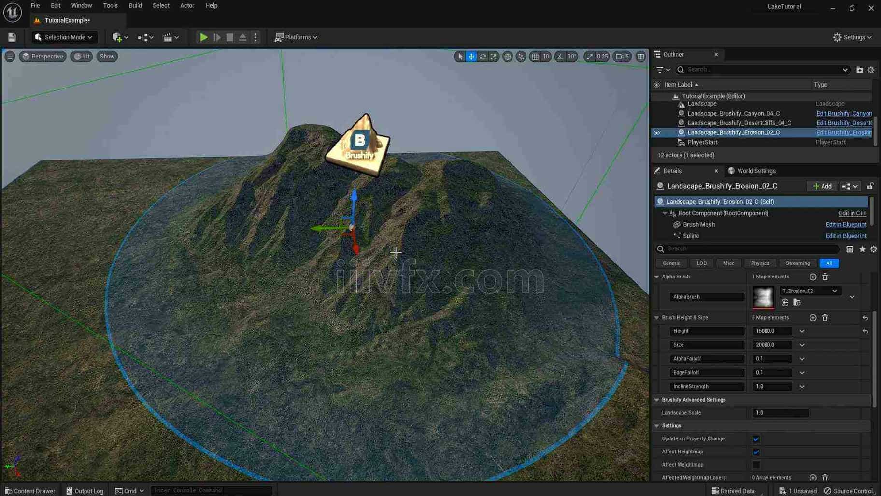
Task: Open camera speed 5 setting
Action: tap(622, 57)
